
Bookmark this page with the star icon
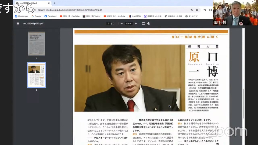click(197, 10)
